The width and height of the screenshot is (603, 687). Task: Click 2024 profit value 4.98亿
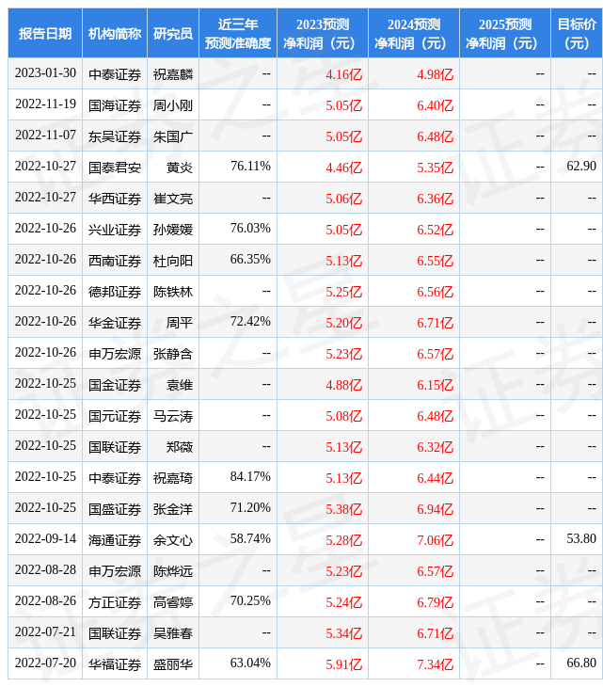tap(435, 74)
